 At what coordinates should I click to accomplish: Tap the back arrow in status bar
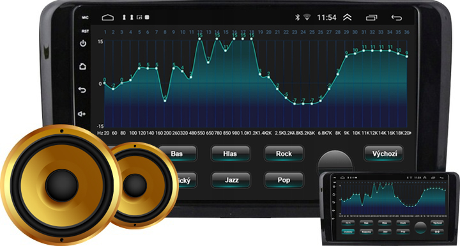(x=396, y=18)
